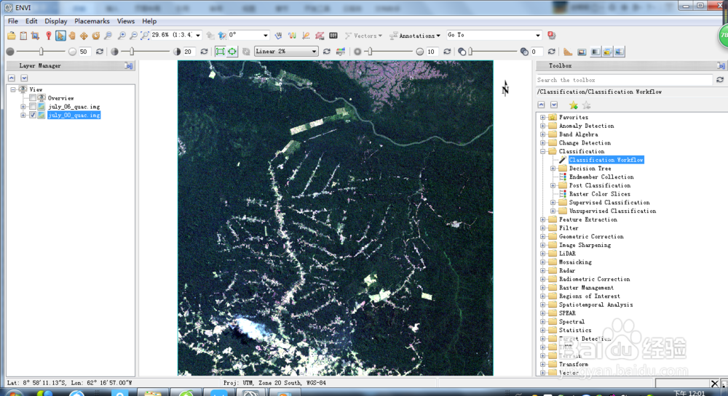Viewport: 728px width, 396px height.
Task: Open the Portal view icon
Action: (582, 52)
